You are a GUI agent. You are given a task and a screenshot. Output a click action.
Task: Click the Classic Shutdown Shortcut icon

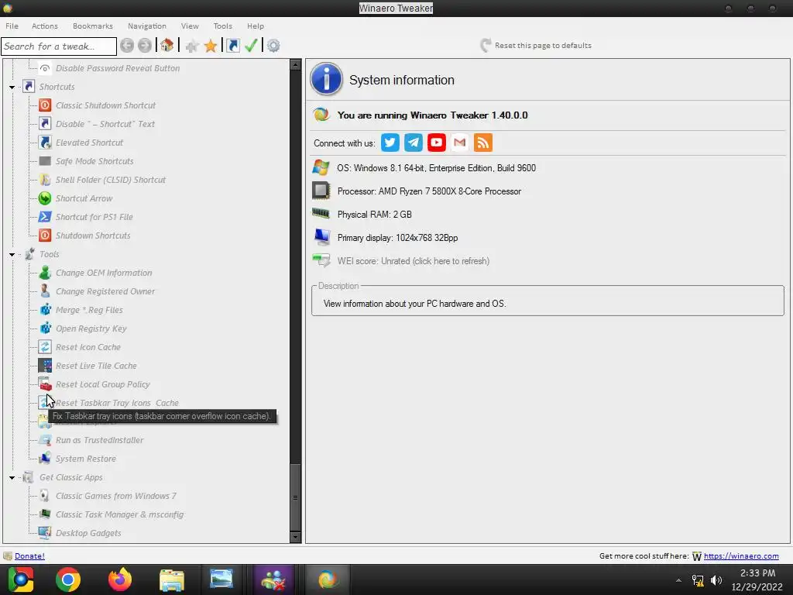(x=45, y=105)
